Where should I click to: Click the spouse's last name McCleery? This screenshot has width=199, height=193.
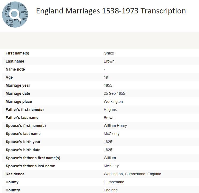112,134
